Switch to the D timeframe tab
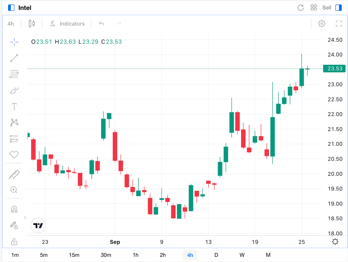Viewport: 348px width, 262px height. coord(216,255)
